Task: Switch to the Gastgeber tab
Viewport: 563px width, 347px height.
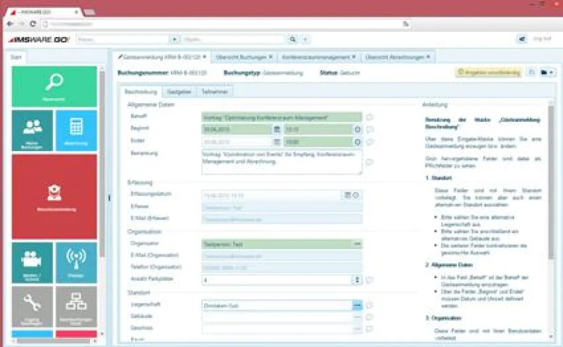Action: [x=179, y=91]
